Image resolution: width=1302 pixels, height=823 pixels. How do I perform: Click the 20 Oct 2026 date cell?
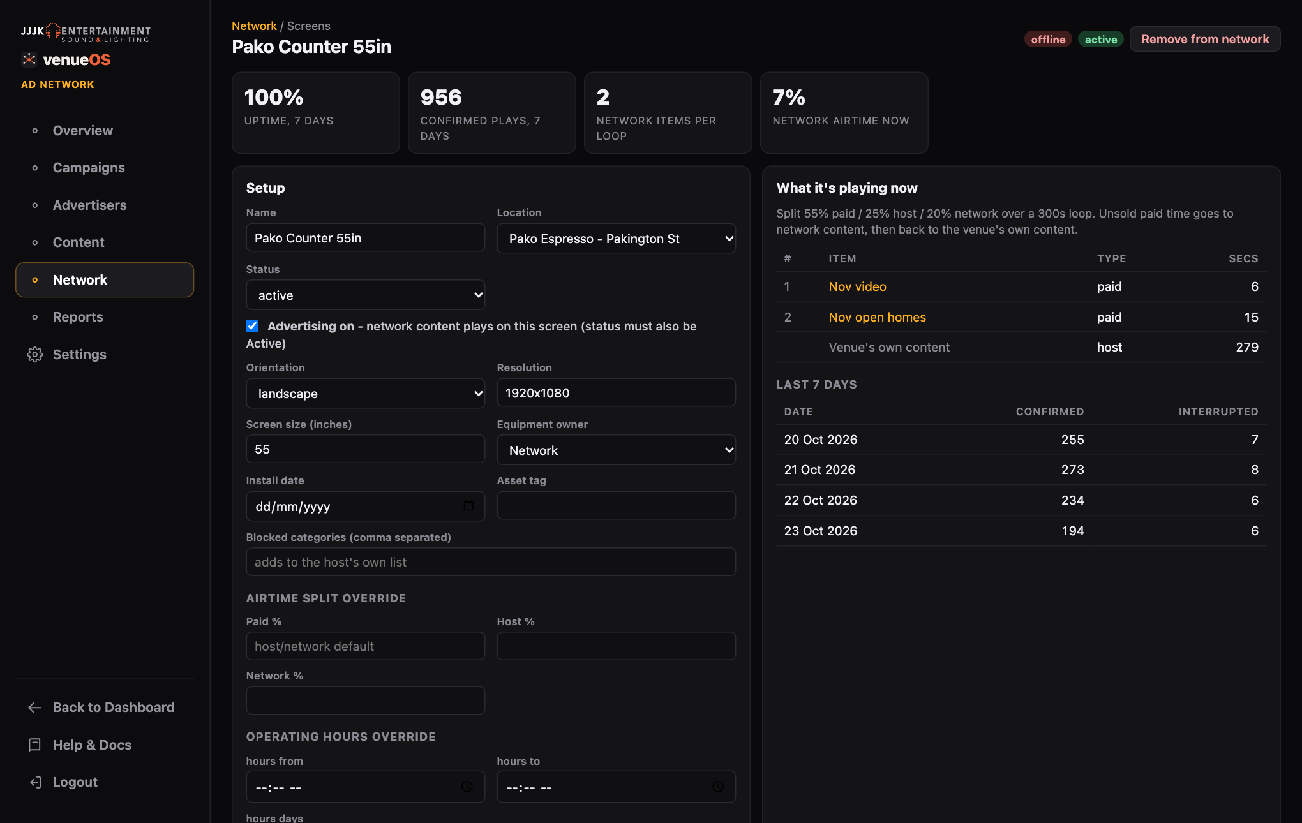tap(821, 440)
